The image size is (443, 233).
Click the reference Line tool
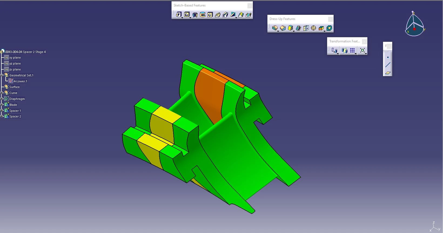(388, 65)
